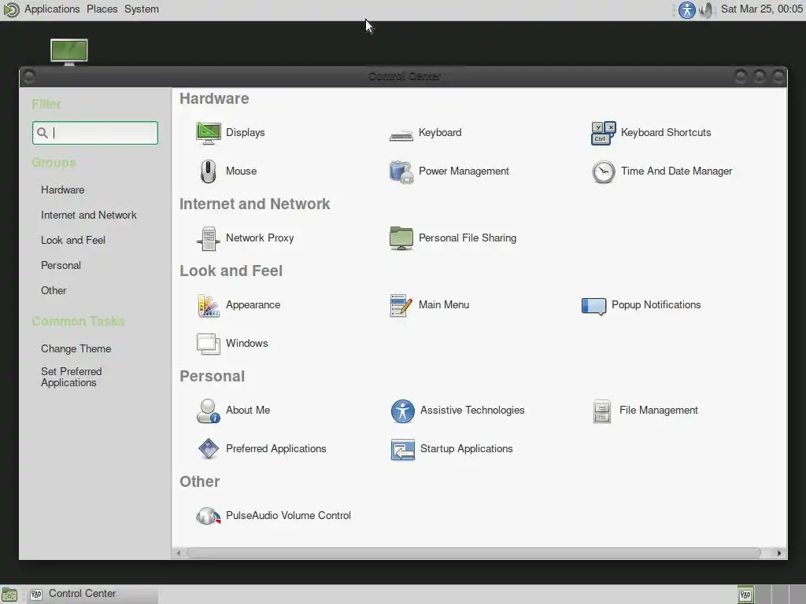
Task: Open the Places menu
Action: pos(102,9)
